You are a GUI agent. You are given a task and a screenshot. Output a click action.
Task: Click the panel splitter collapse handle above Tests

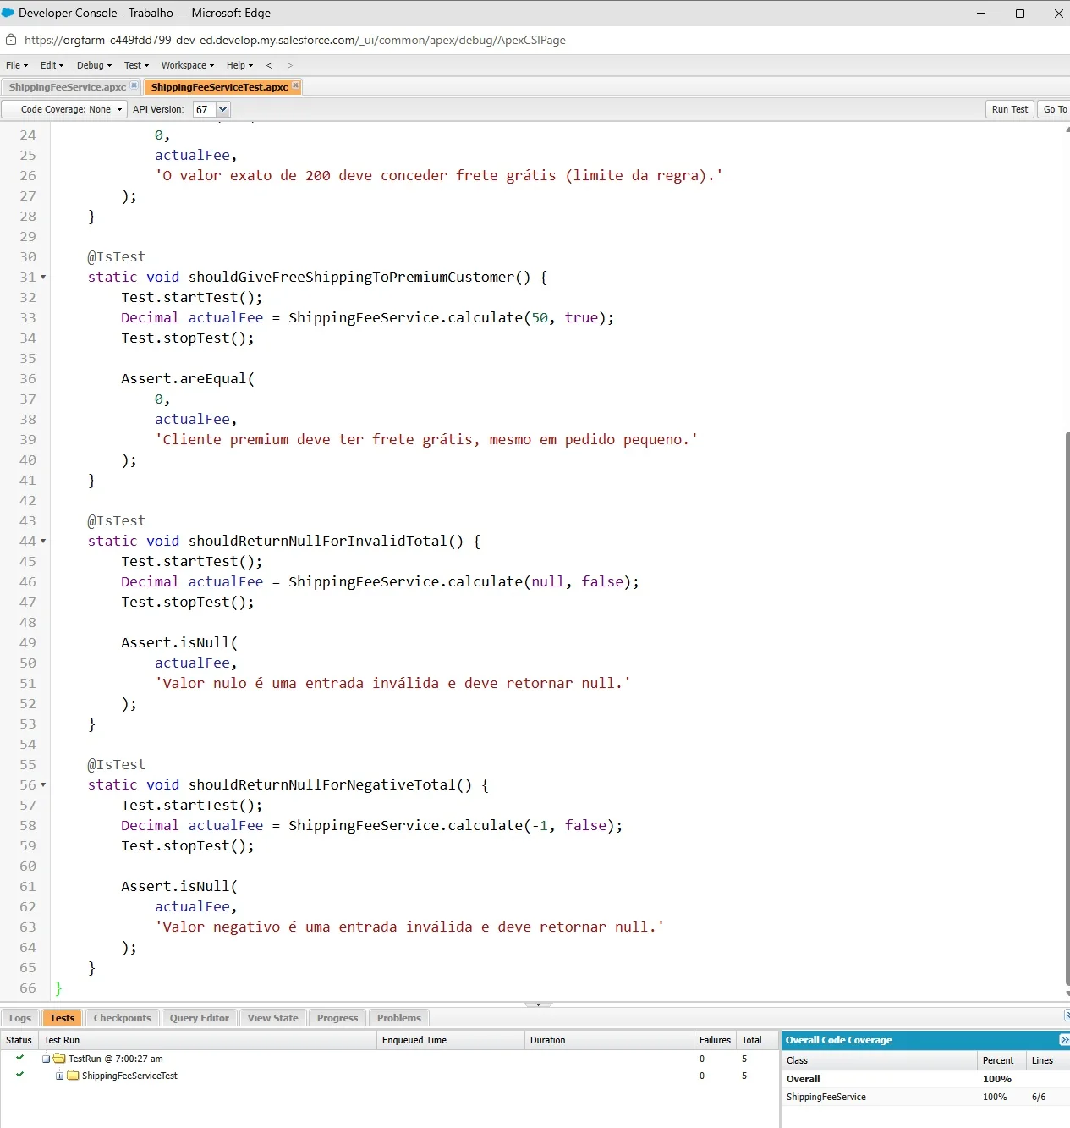point(538,1004)
